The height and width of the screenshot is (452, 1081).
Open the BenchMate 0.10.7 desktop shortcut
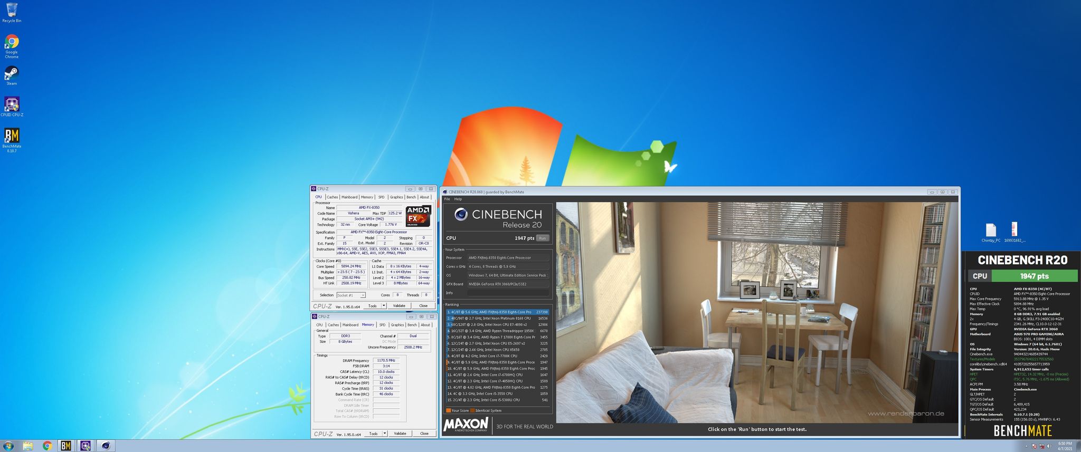(x=12, y=140)
